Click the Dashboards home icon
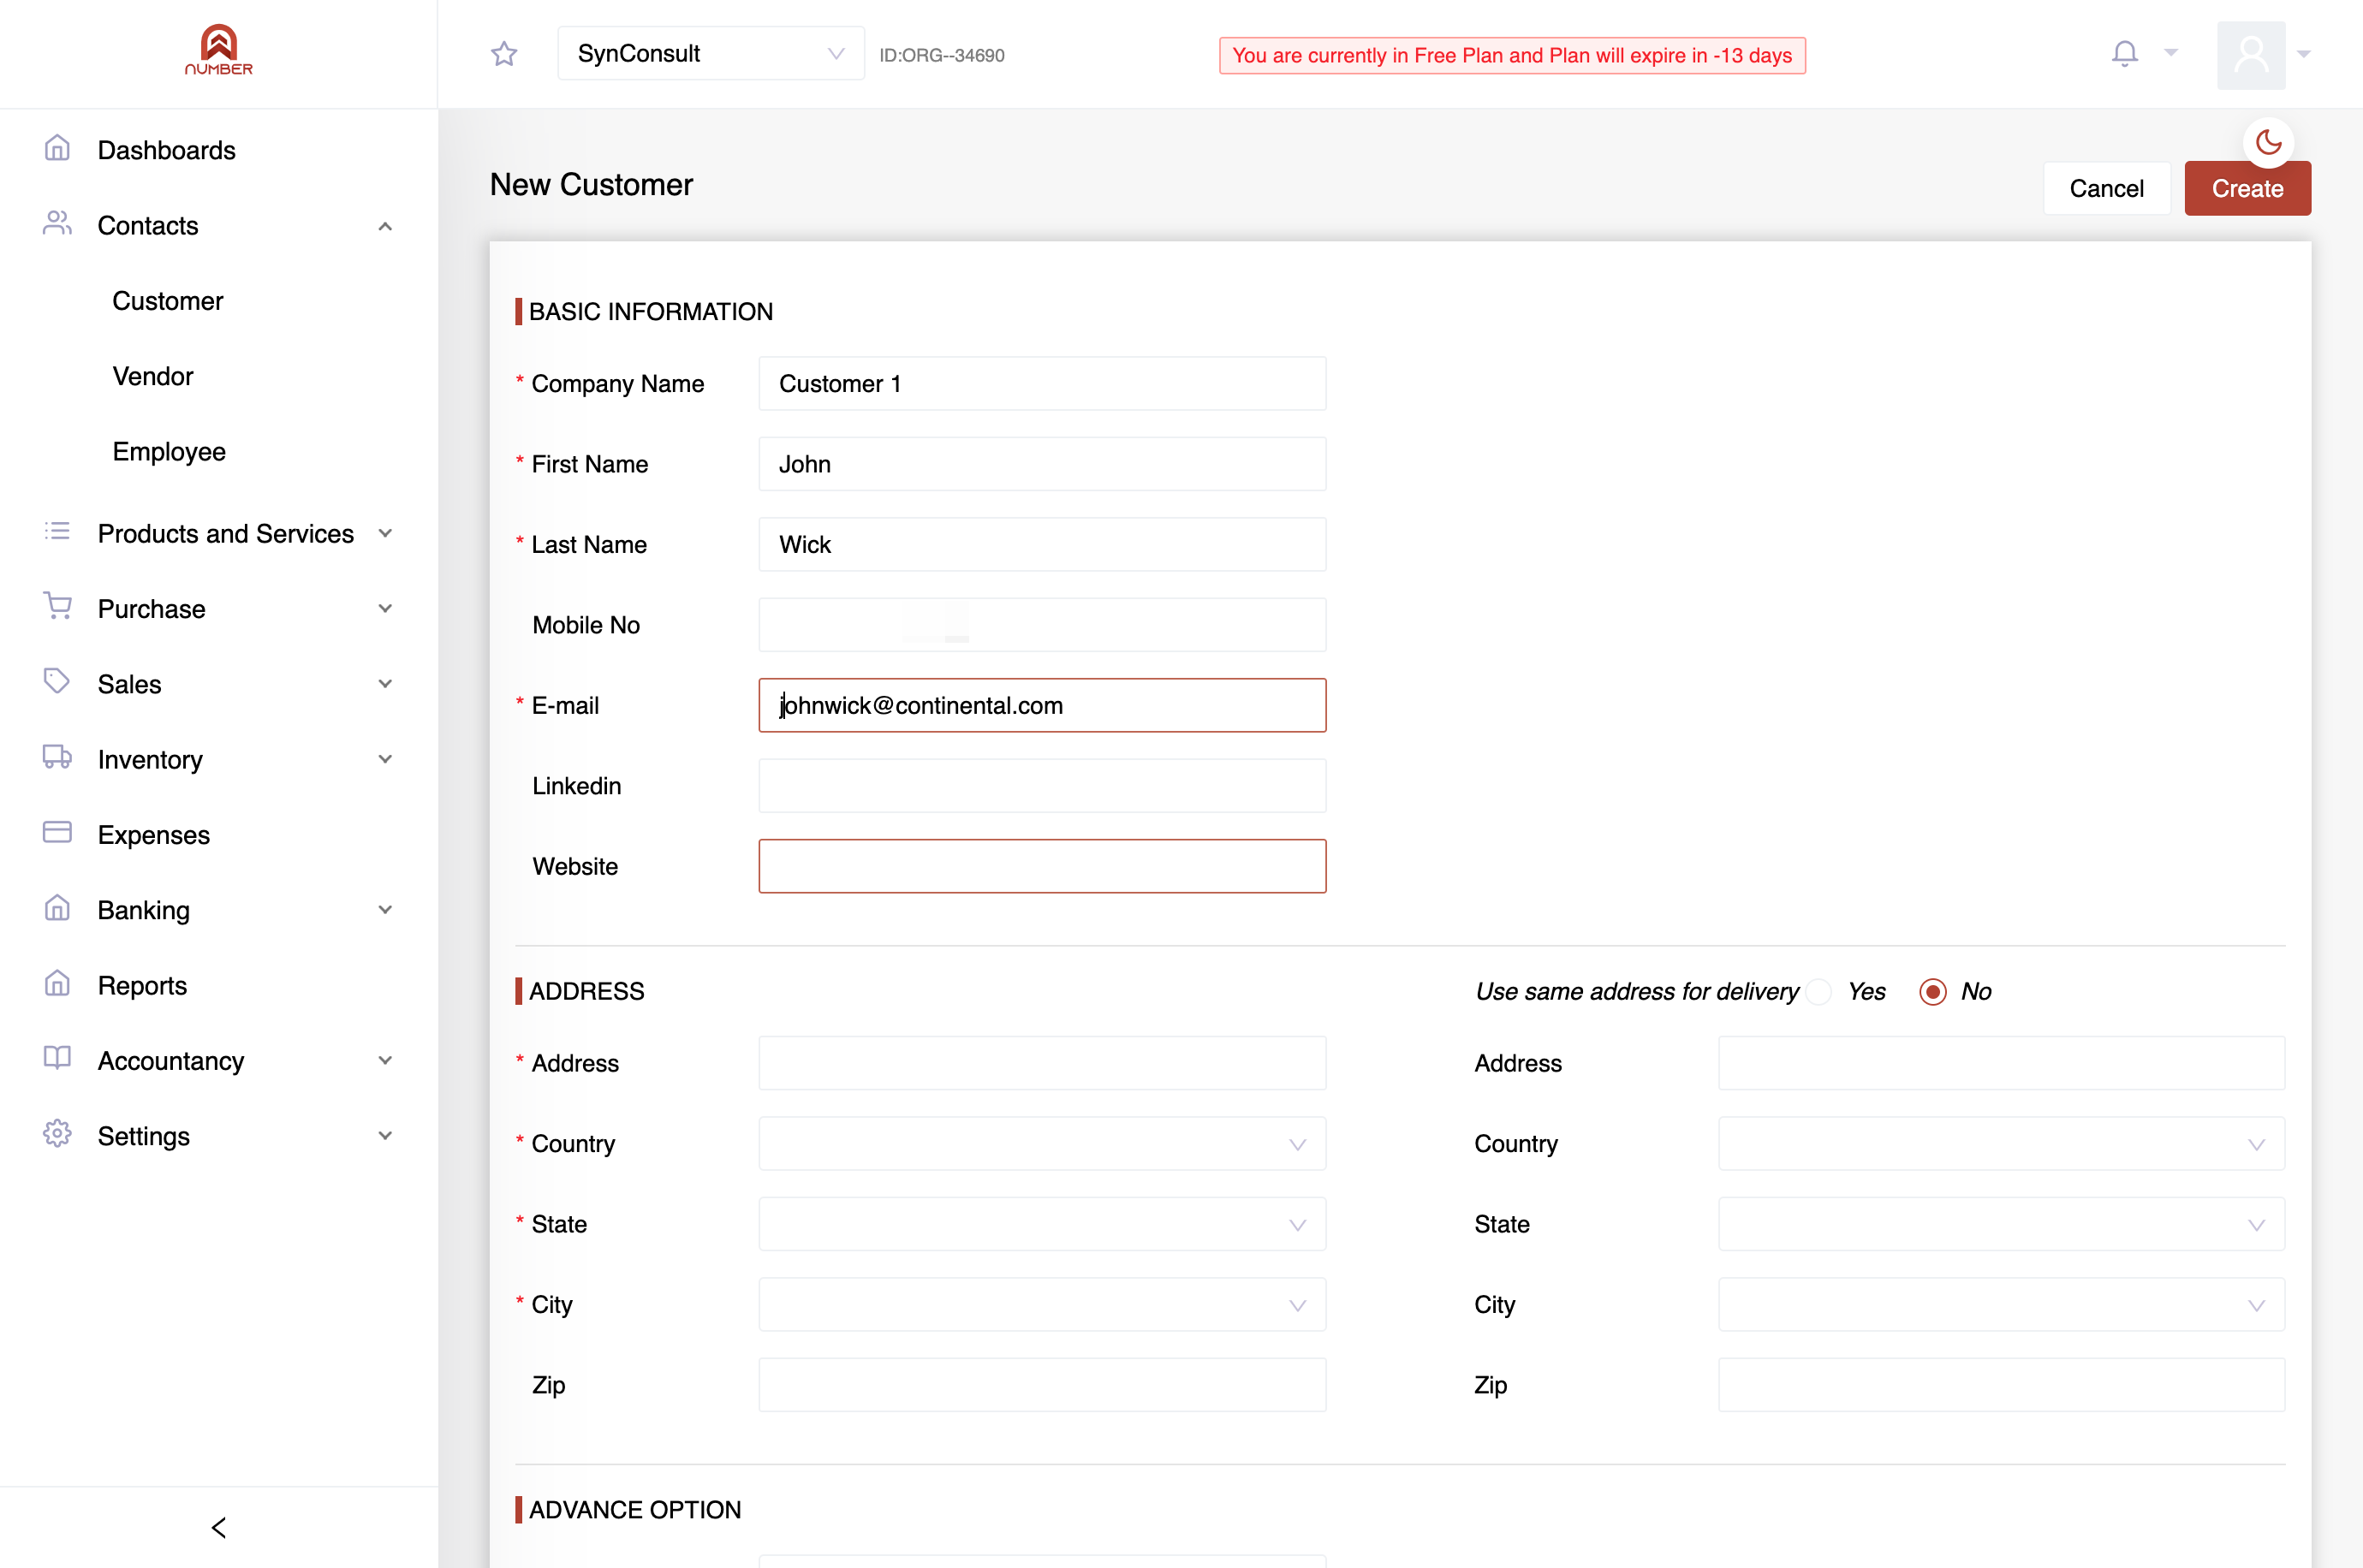The height and width of the screenshot is (1568, 2363). pos(57,149)
